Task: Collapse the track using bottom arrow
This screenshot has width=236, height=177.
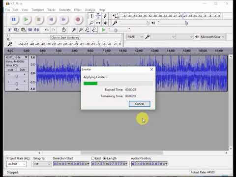Action: (17, 89)
